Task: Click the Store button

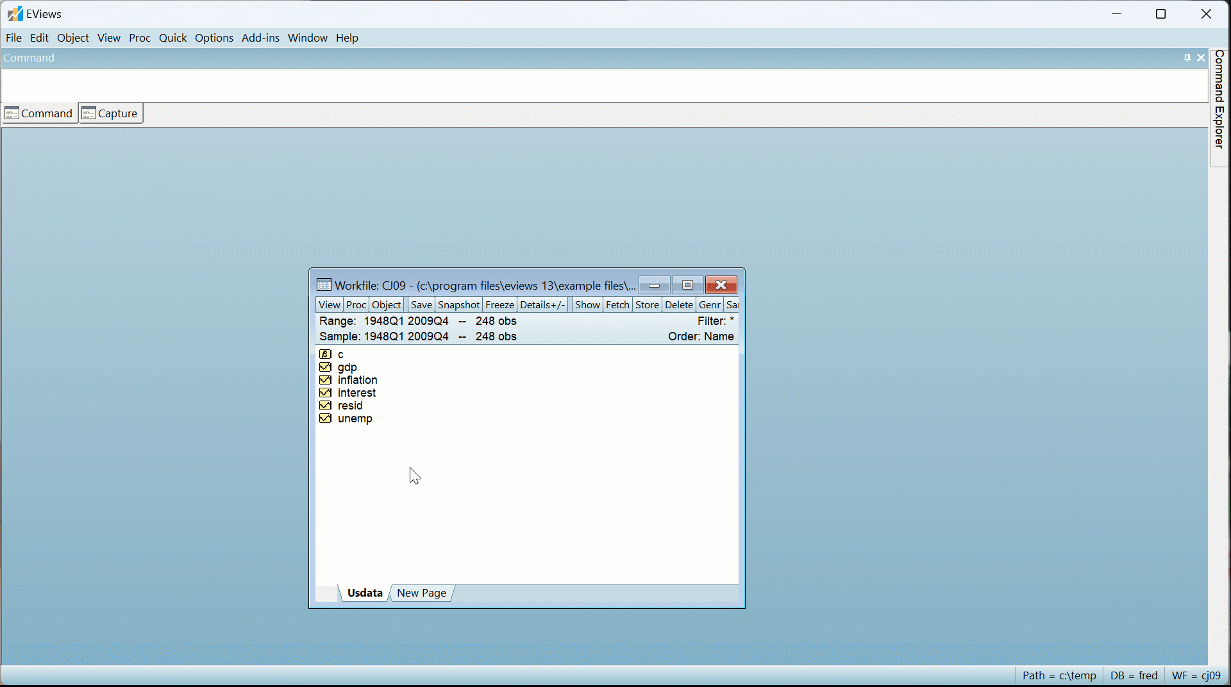Action: point(648,305)
